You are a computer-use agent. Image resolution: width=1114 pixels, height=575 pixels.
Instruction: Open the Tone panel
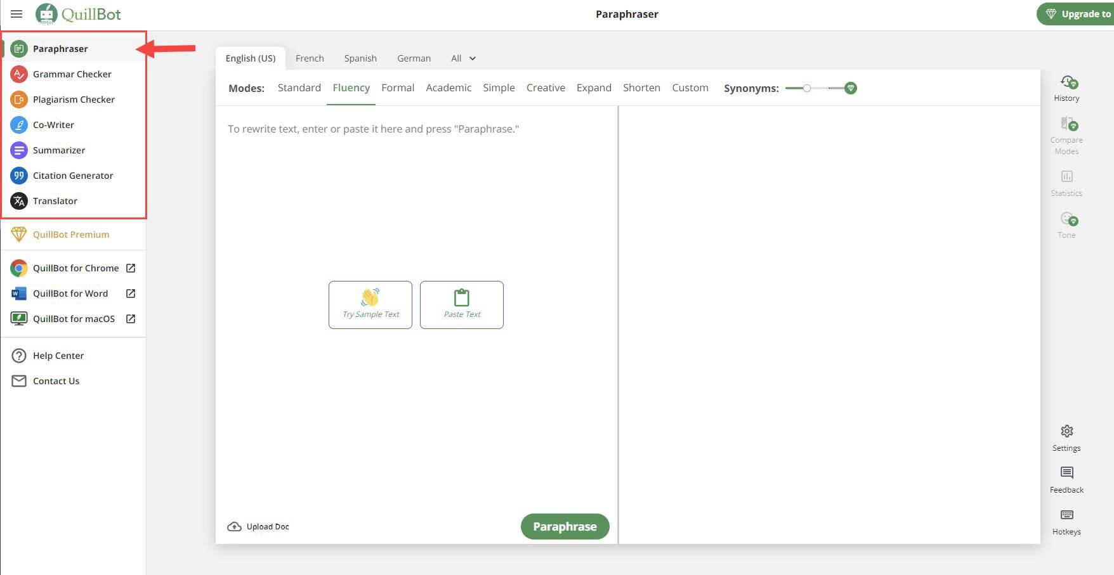point(1066,224)
